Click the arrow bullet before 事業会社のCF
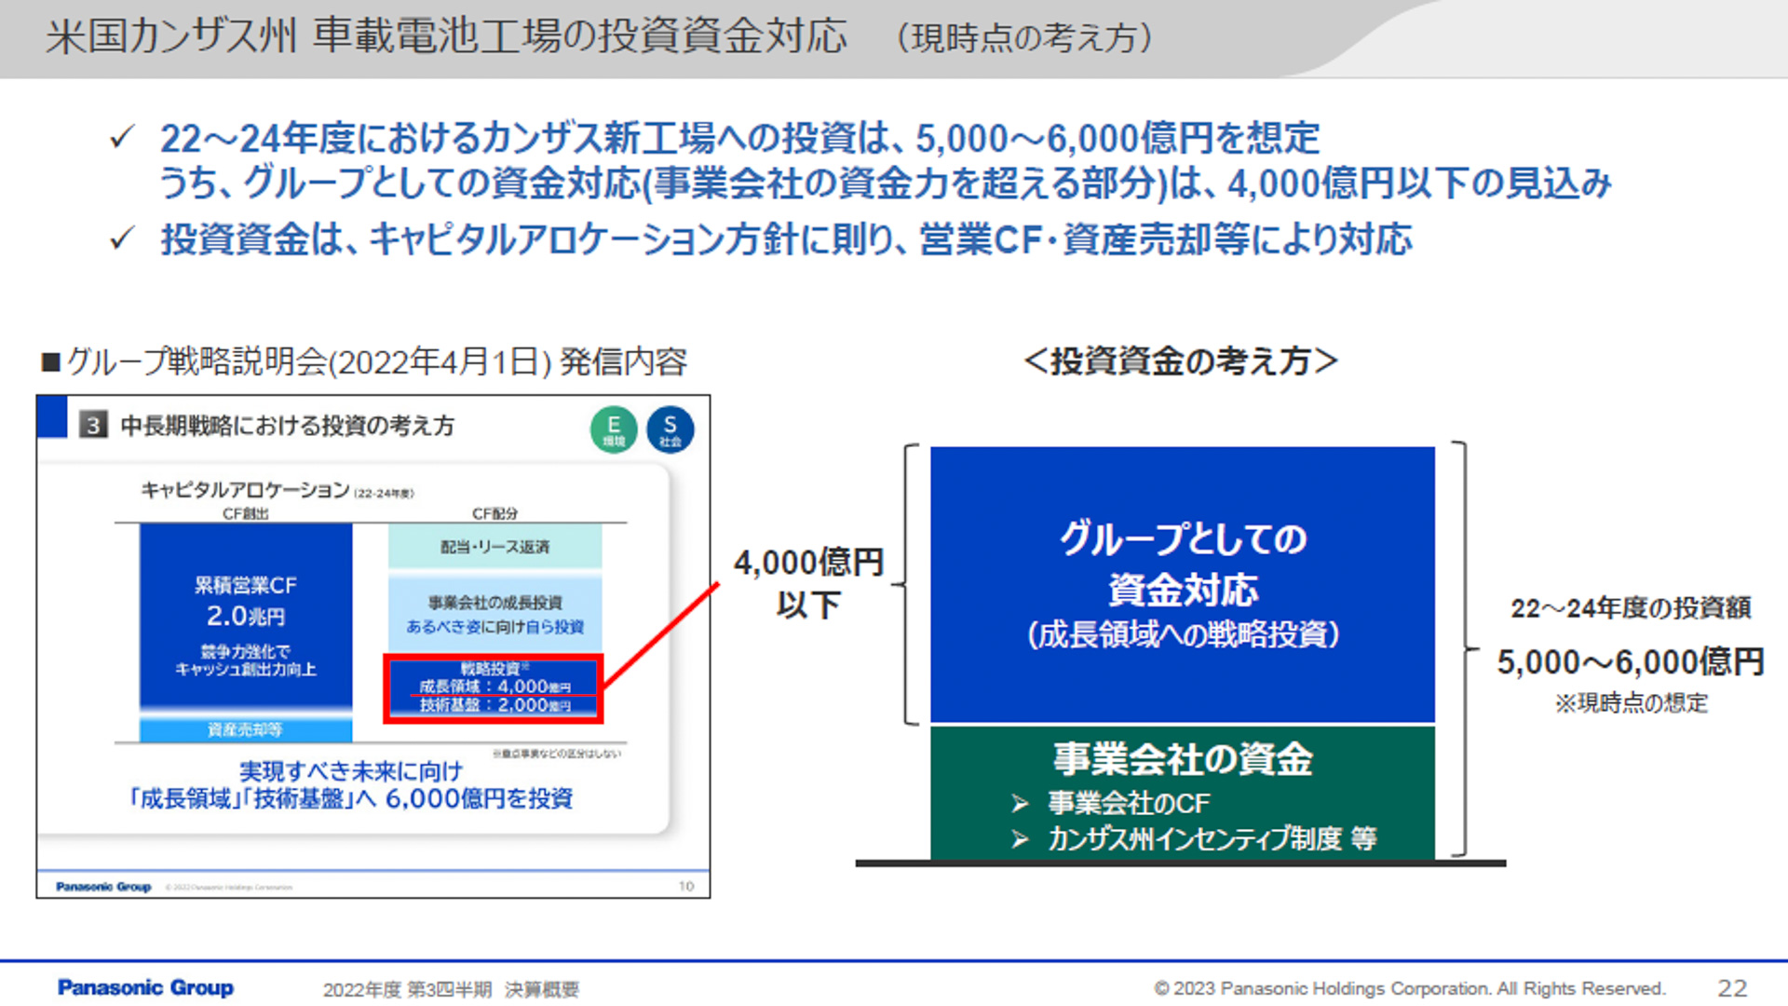The image size is (1788, 1006). [x=1020, y=803]
